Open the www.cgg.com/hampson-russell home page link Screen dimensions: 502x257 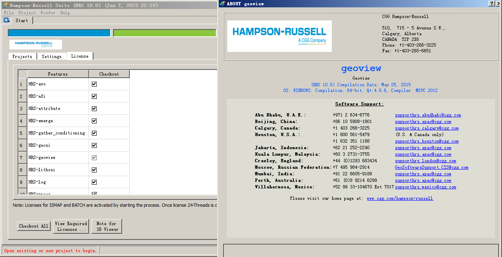click(x=400, y=199)
